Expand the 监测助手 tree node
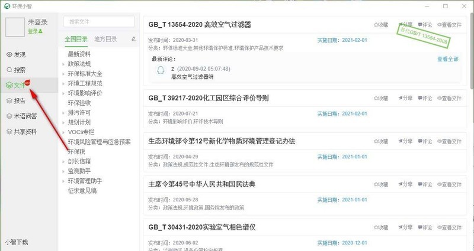474x251 pixels. pyautogui.click(x=63, y=171)
